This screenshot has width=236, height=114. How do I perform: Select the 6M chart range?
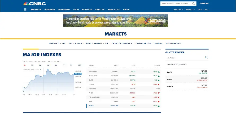coord(56,65)
